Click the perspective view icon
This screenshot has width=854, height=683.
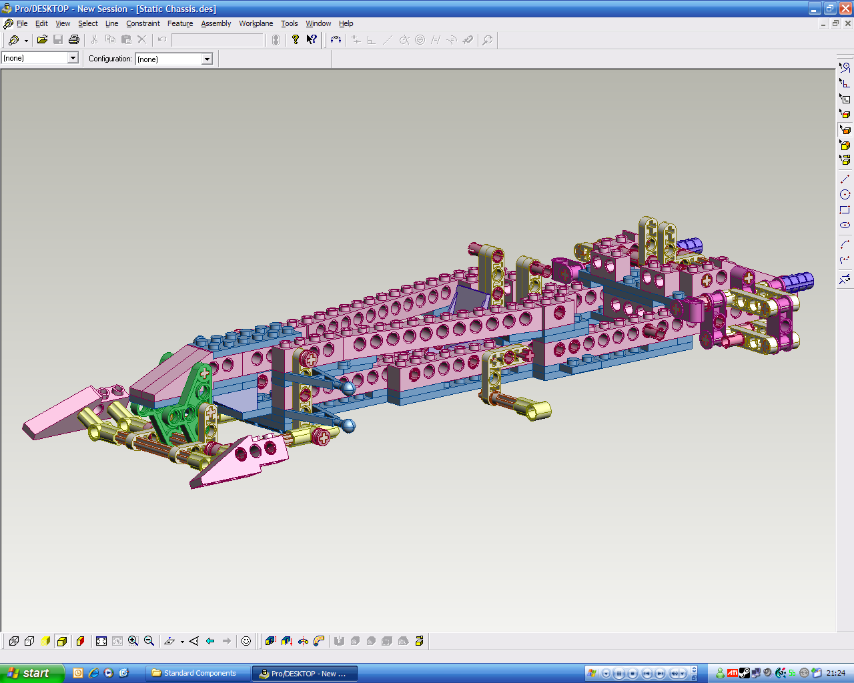(x=194, y=641)
